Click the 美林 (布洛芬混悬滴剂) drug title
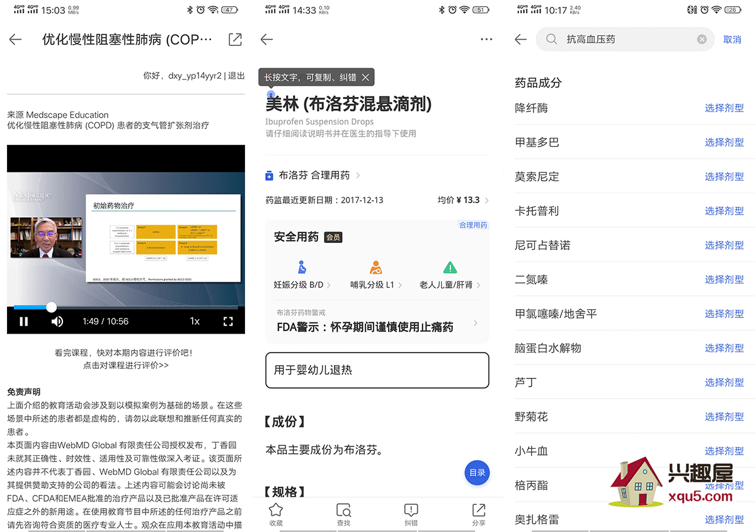The image size is (756, 532). pyautogui.click(x=349, y=104)
